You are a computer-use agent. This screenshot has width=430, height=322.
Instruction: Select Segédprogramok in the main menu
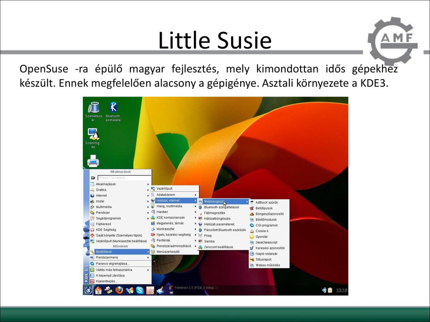point(120,218)
